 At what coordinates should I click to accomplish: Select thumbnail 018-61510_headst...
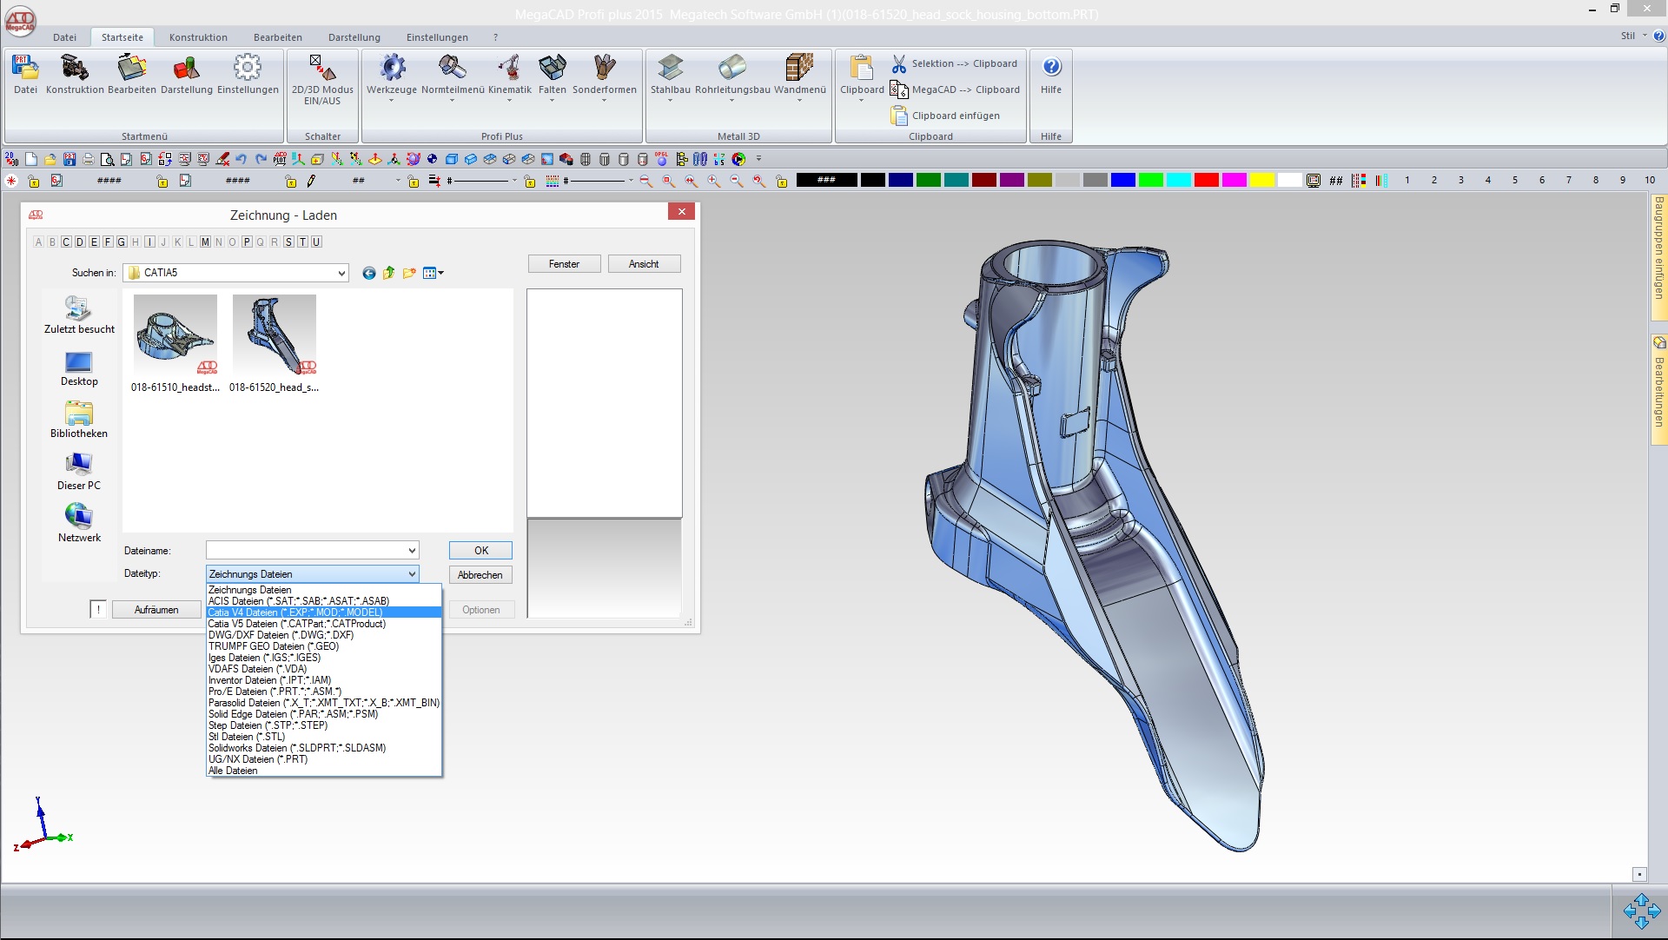[175, 344]
